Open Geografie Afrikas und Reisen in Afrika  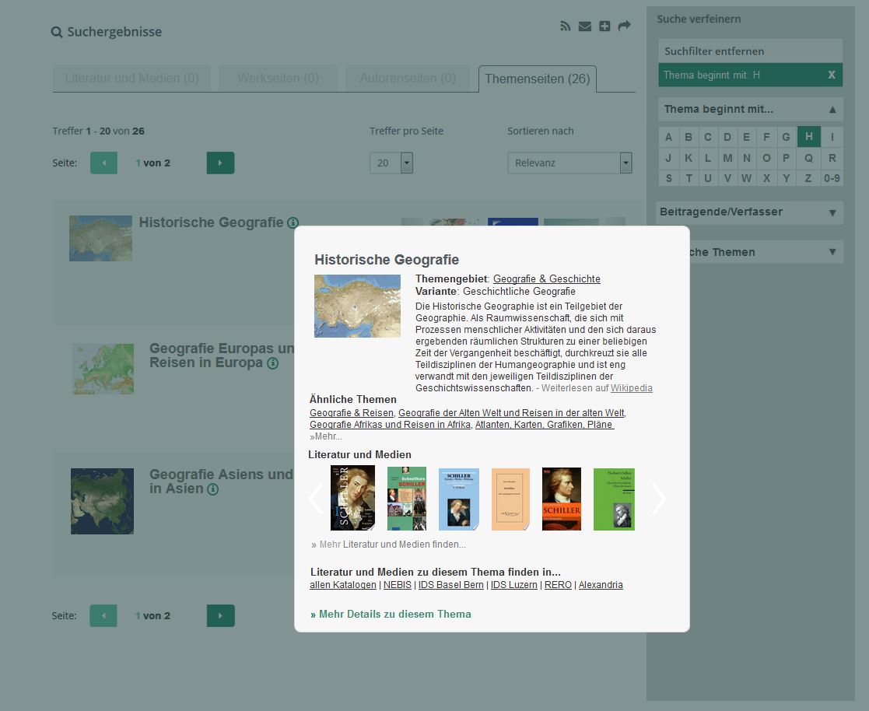coord(391,425)
